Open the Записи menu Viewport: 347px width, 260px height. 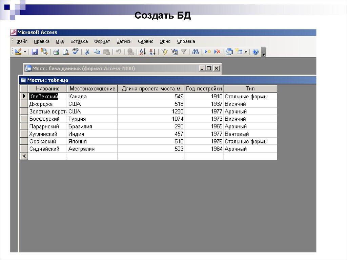pos(124,41)
